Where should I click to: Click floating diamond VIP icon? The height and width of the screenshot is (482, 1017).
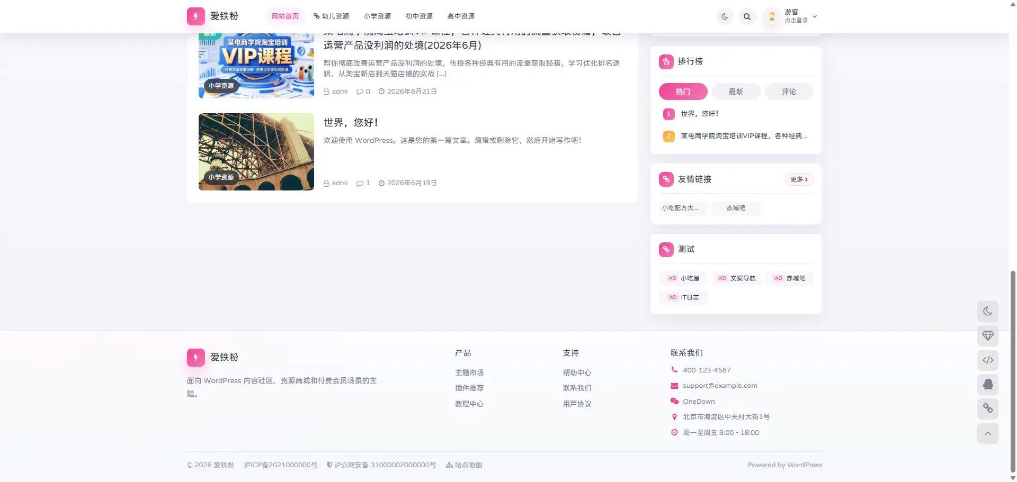(988, 336)
